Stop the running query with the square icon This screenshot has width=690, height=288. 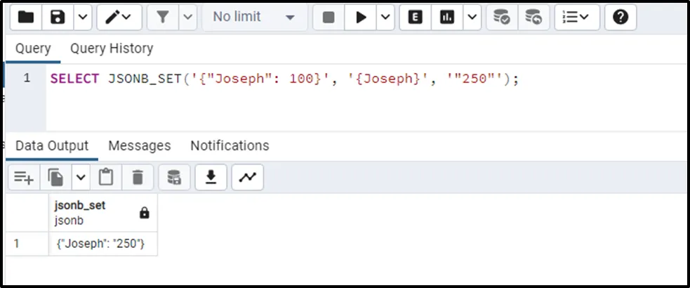(x=328, y=18)
